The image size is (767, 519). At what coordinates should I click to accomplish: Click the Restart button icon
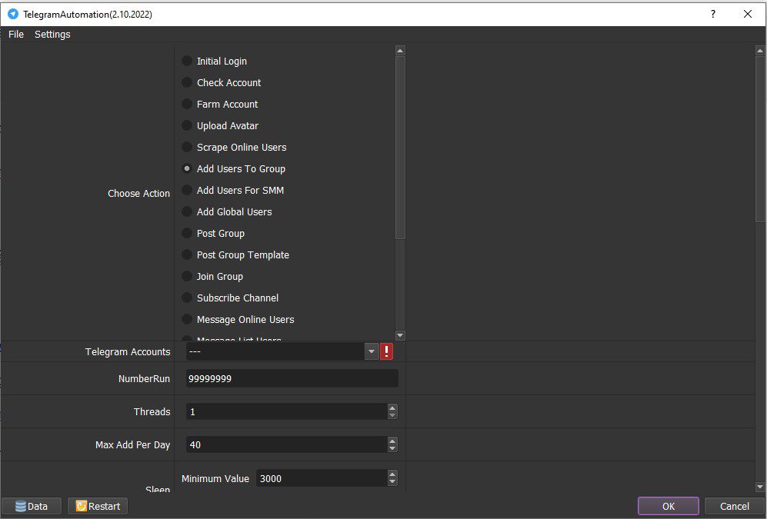pos(82,506)
